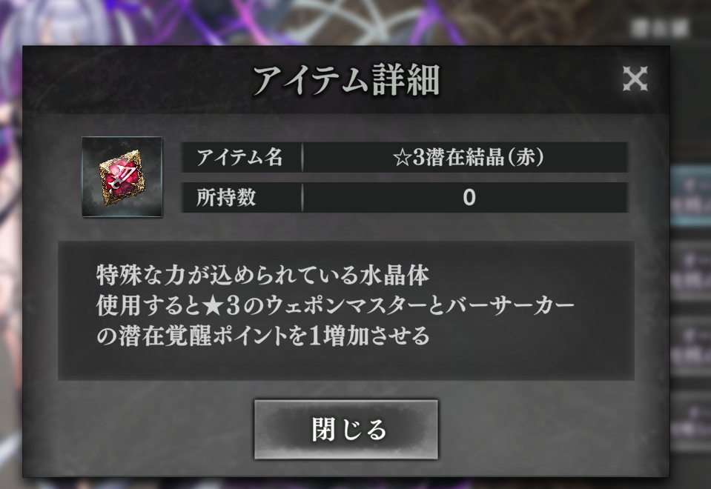Click description line 潜在覚醒ポイントを1増加させる
711x489 pixels.
click(262, 336)
